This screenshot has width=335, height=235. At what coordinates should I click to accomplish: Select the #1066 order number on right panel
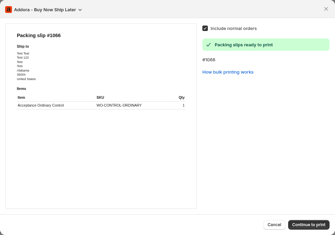tap(209, 60)
